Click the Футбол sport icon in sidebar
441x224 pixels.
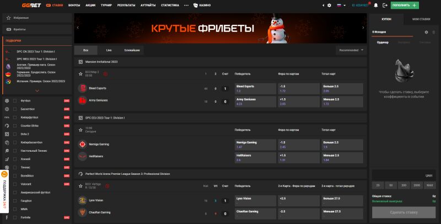coord(7,101)
